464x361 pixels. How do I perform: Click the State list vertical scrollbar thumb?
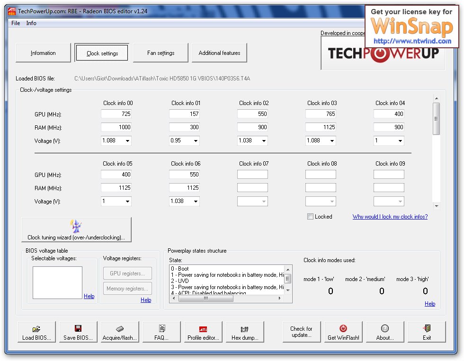click(x=288, y=279)
